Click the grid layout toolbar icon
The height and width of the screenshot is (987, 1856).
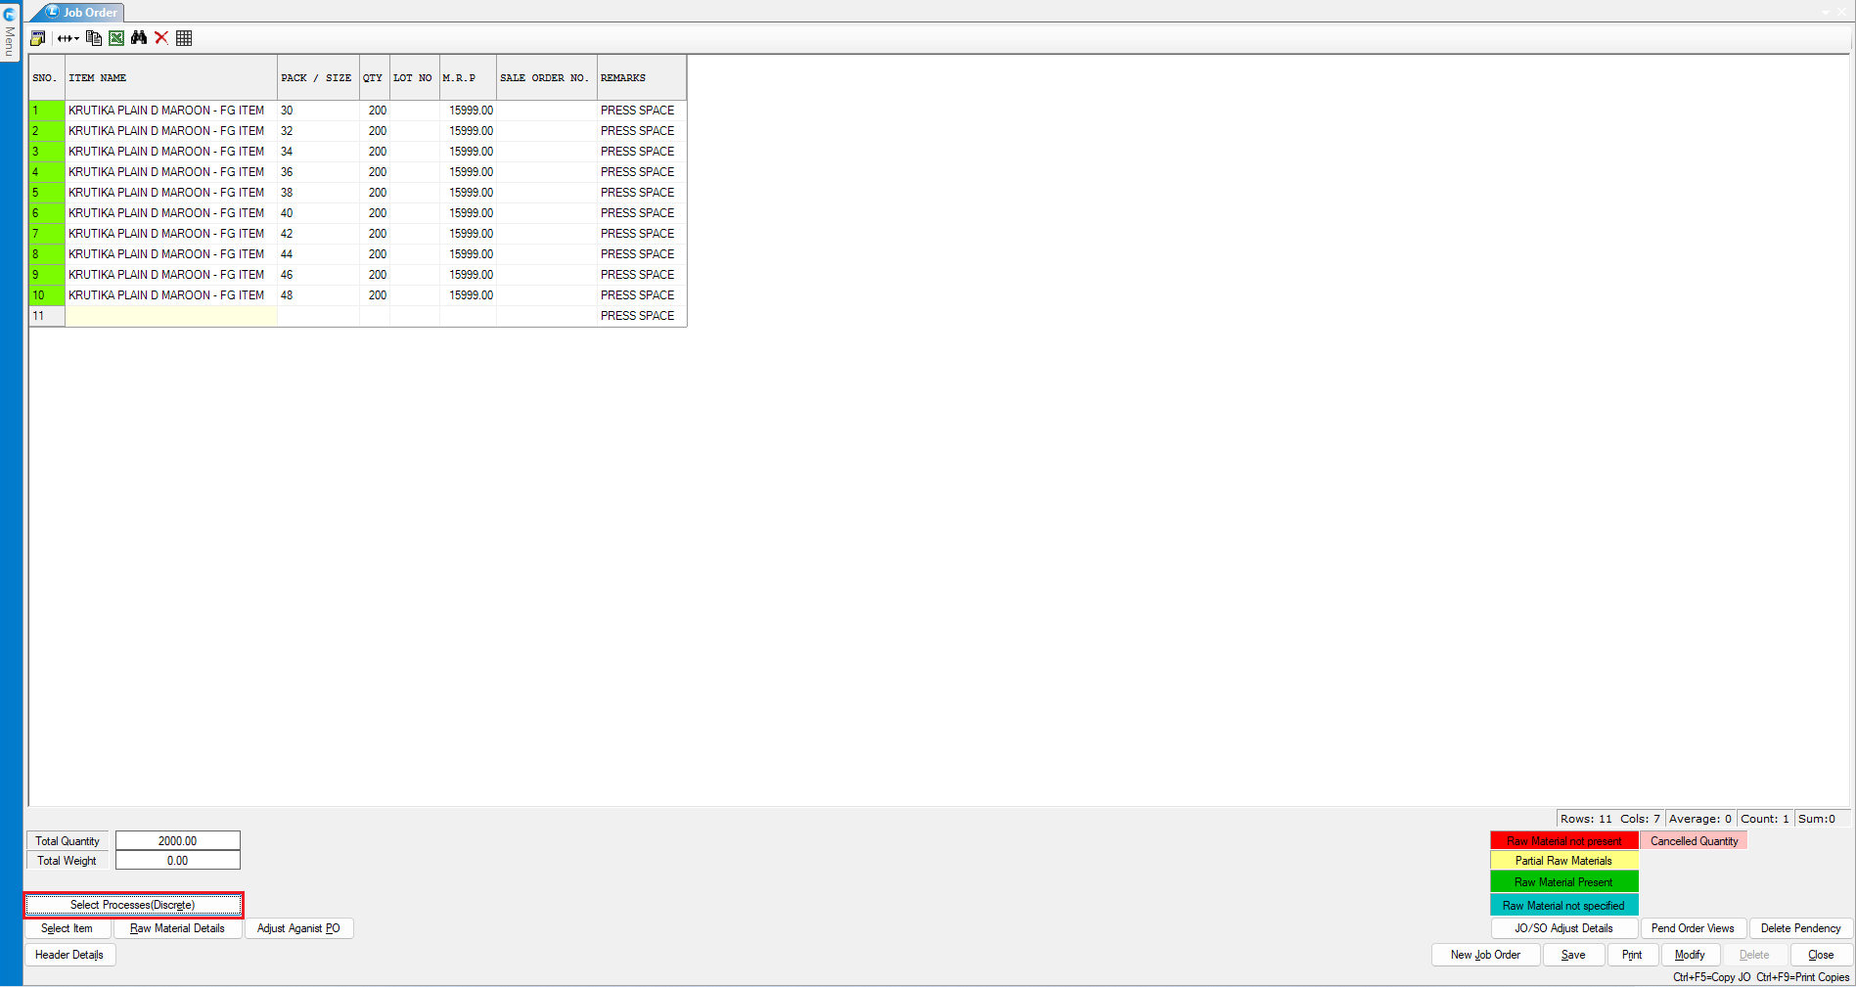click(184, 38)
